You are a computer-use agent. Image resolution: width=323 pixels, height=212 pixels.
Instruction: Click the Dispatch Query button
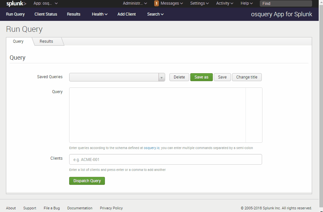[87, 181]
